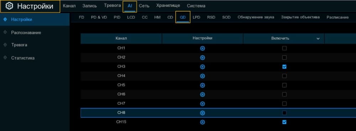Go to the Расписание tab
Screen dimensions: 356x131
(x=337, y=17)
